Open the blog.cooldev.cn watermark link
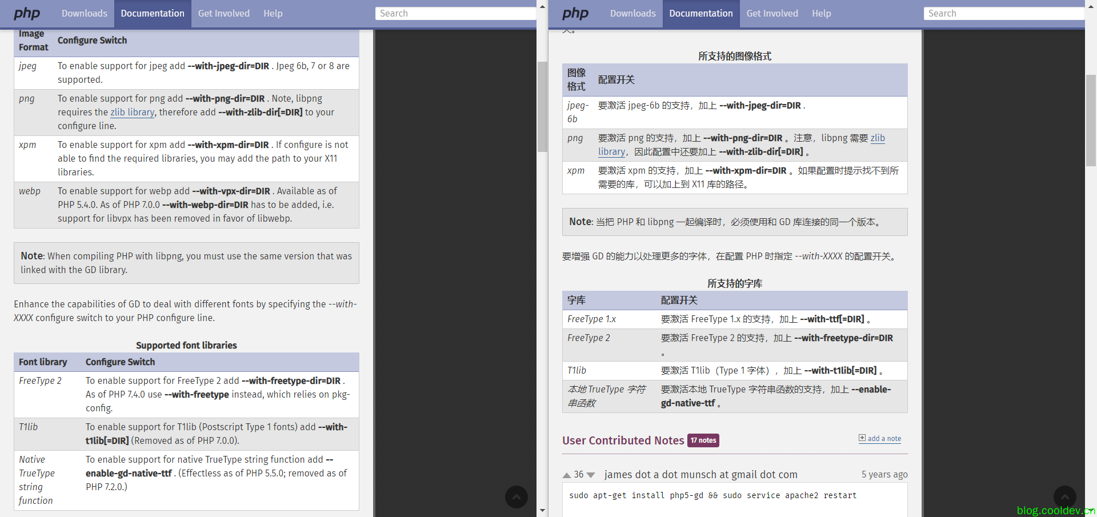 click(x=1056, y=510)
